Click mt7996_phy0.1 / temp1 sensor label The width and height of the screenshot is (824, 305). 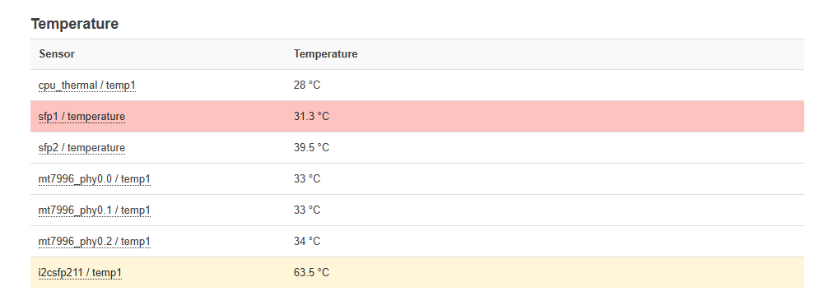(x=95, y=210)
